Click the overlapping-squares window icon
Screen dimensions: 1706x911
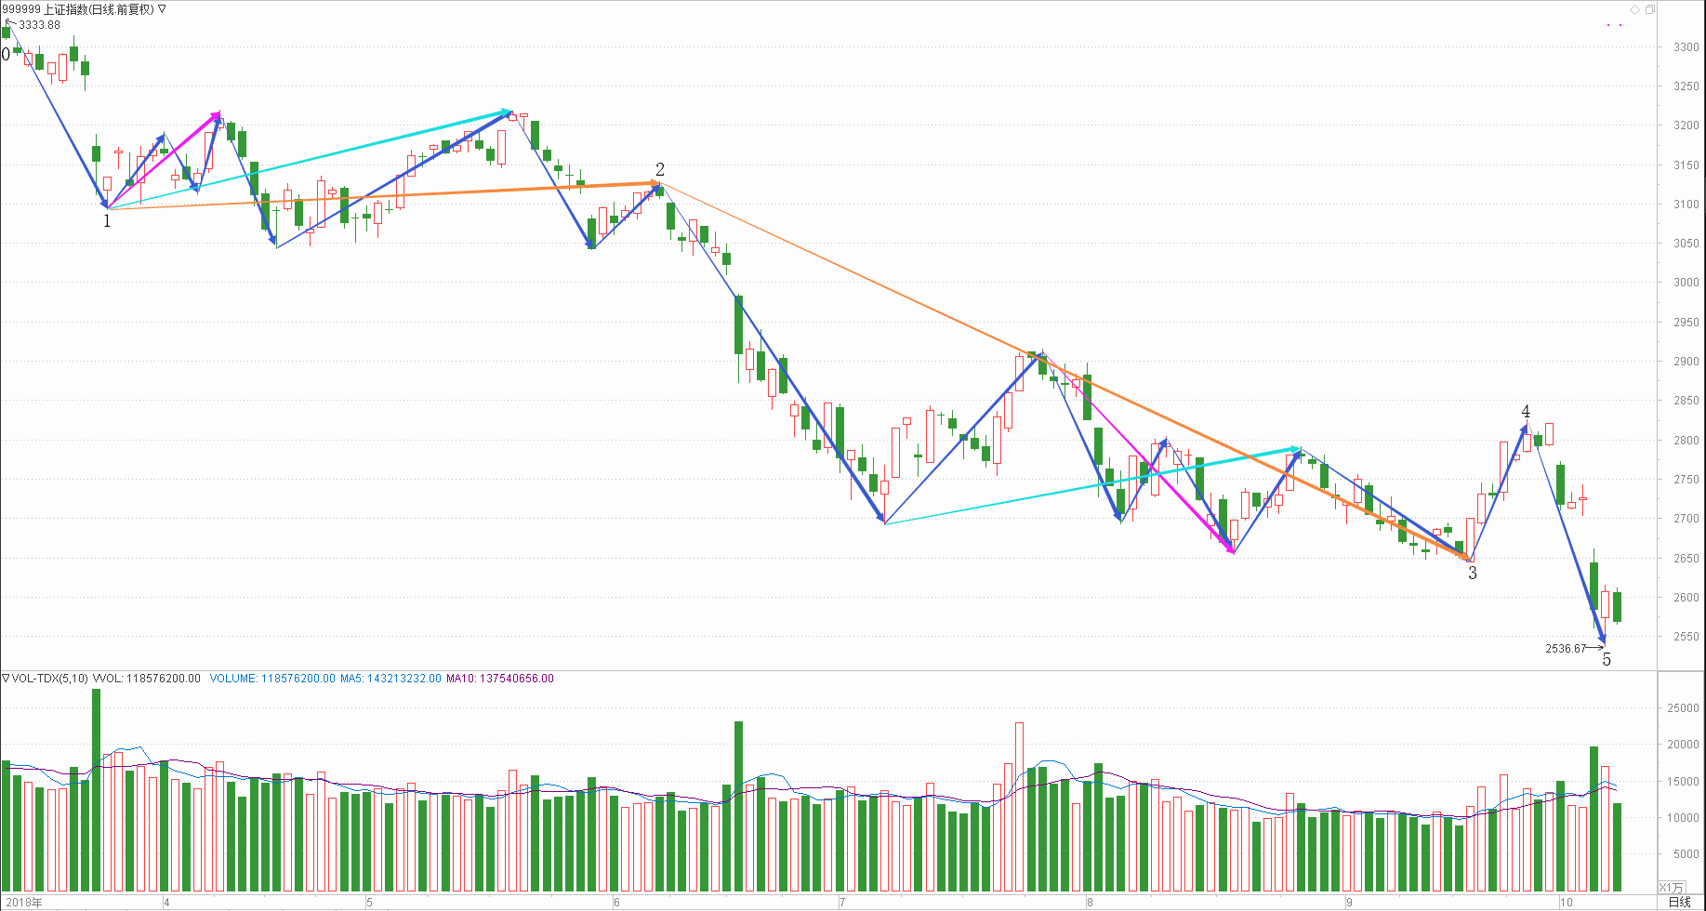pos(1649,9)
